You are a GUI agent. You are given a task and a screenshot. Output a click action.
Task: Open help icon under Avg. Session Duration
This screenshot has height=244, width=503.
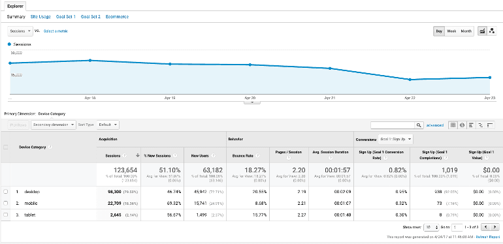pyautogui.click(x=331, y=158)
